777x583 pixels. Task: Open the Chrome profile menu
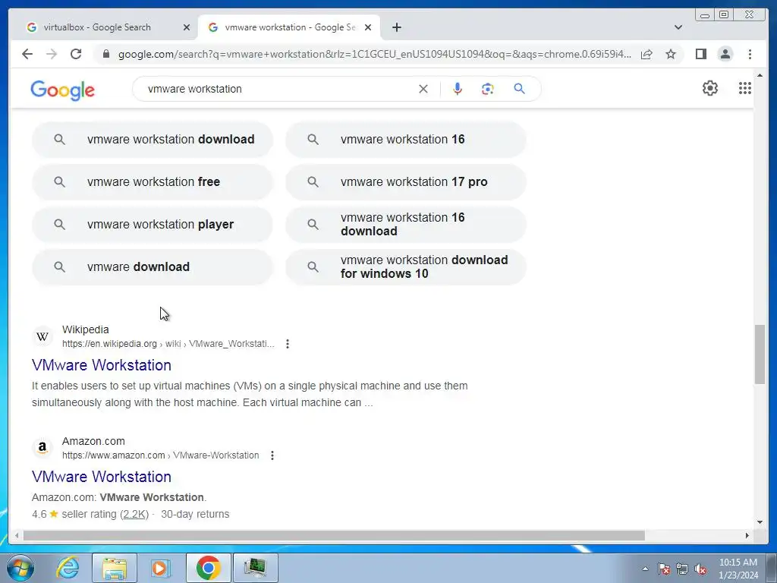(x=725, y=54)
